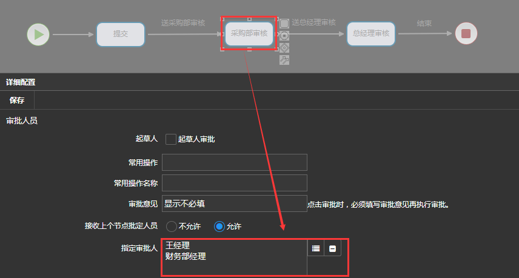The height and width of the screenshot is (278, 519).
Task: Click the minus icon to remove approvers
Action: click(332, 248)
